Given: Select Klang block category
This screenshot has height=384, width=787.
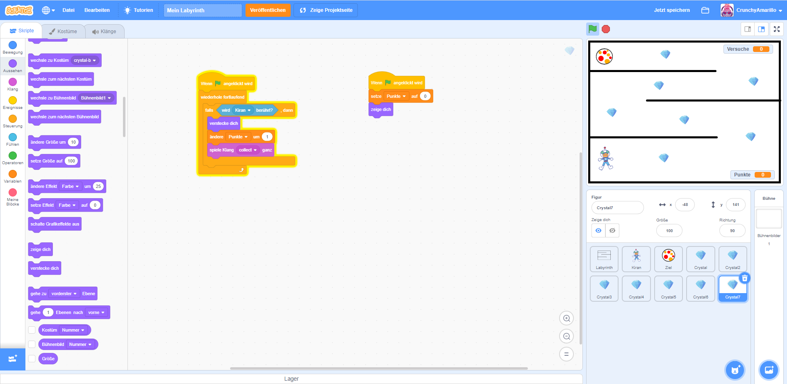Looking at the screenshot, I should click(13, 84).
